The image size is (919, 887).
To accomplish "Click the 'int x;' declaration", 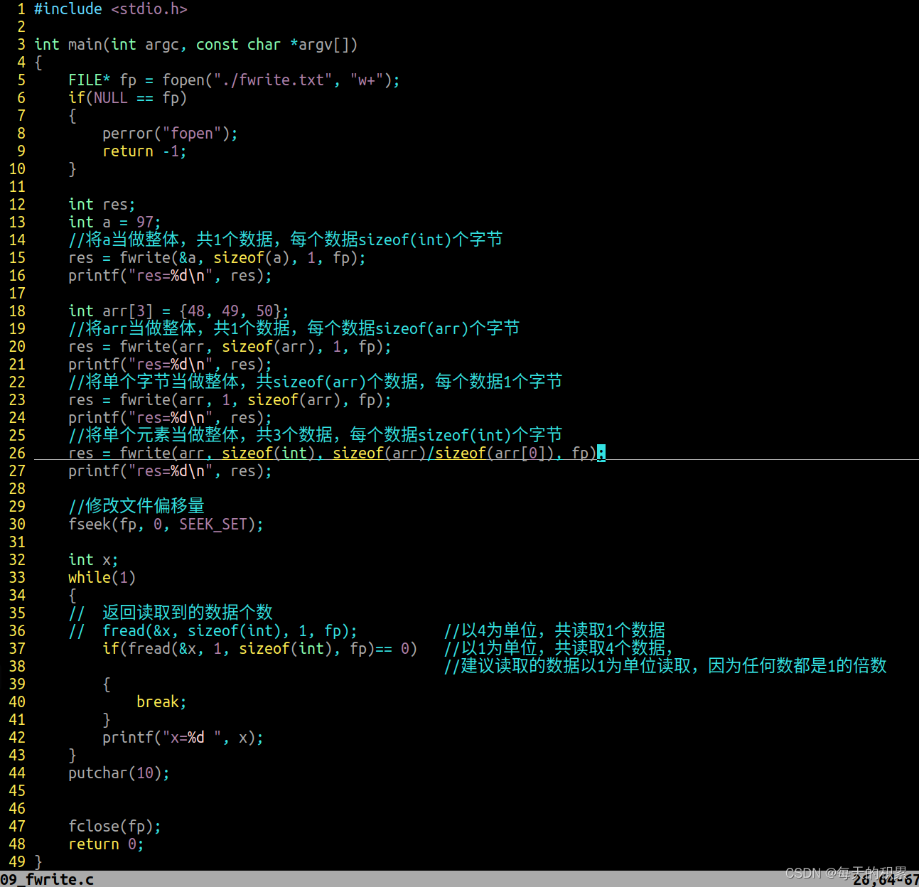I will click(93, 560).
